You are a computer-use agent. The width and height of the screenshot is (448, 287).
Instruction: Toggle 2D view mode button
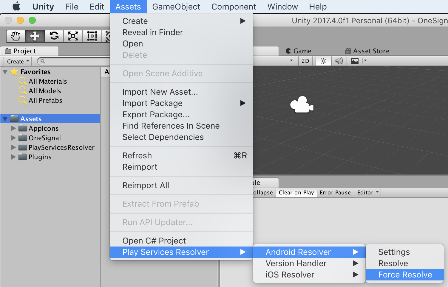click(x=305, y=61)
